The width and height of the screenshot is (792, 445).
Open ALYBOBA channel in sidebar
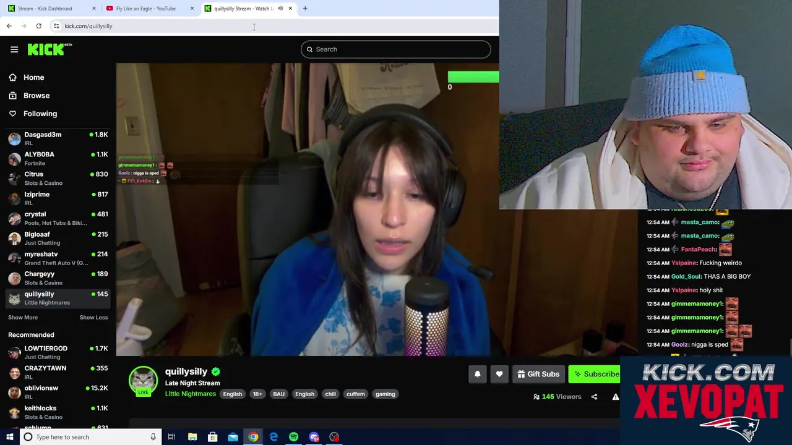pyautogui.click(x=58, y=159)
